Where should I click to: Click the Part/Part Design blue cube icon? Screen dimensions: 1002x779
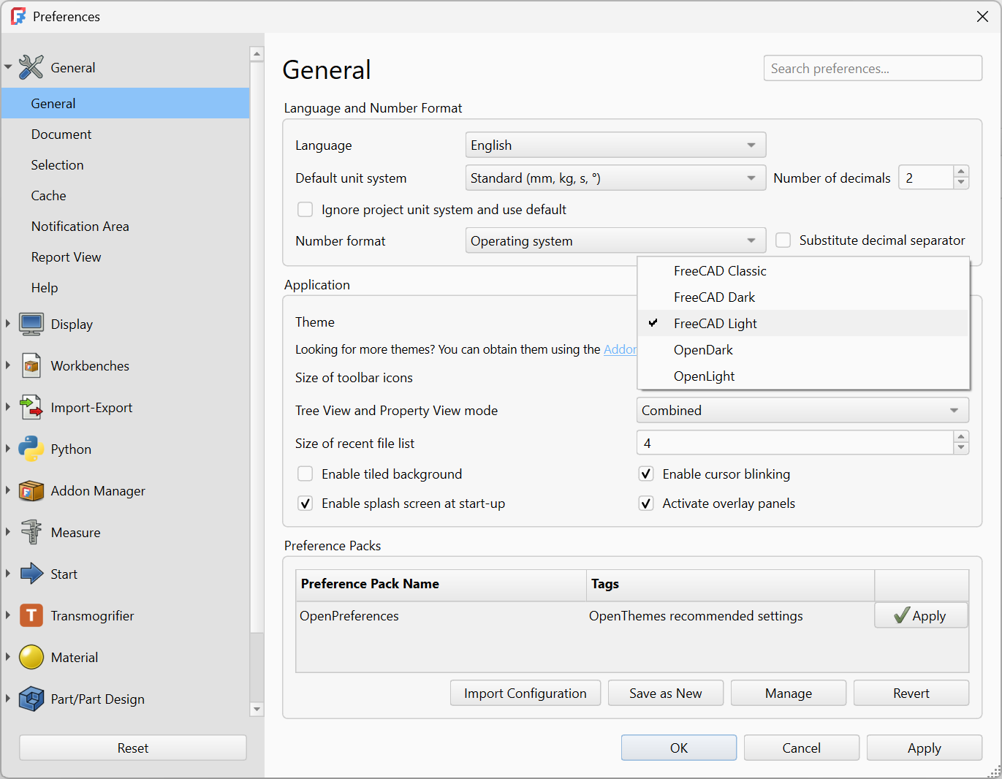(31, 699)
